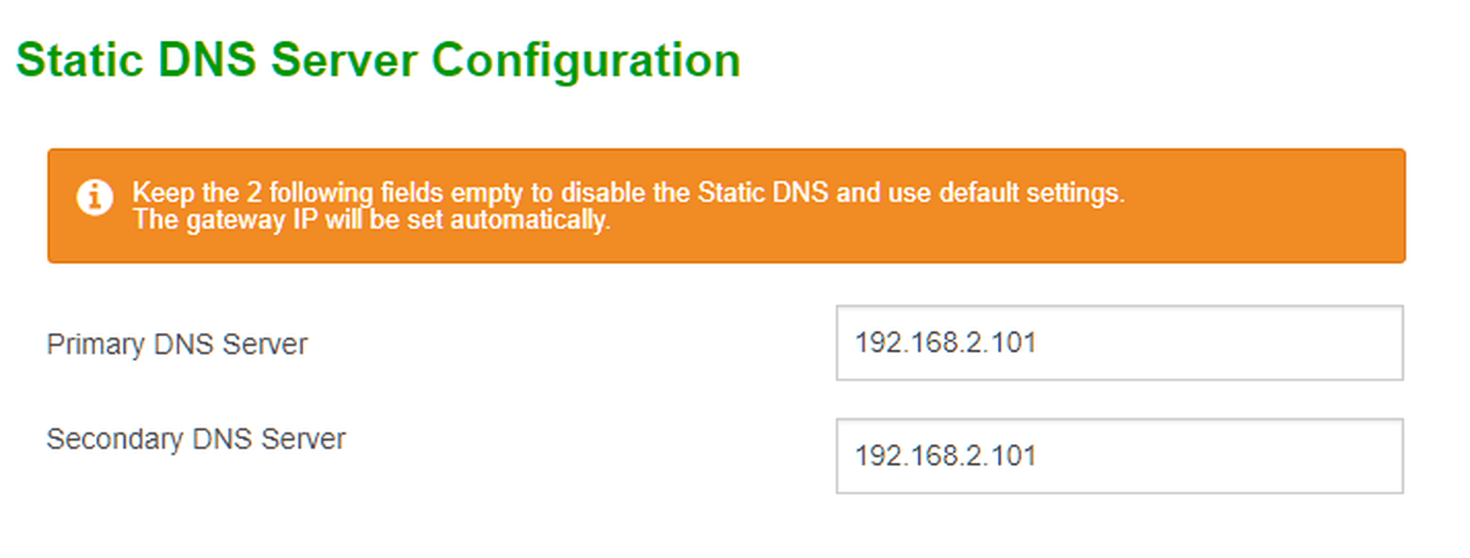This screenshot has width=1470, height=558.
Task: Click 'Static DNS' phrase inside the banner
Action: point(763,192)
